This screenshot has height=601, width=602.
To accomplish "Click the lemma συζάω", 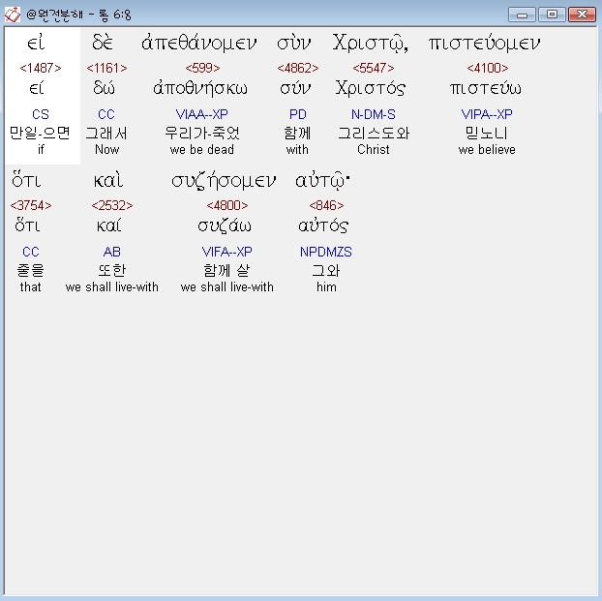I will pyautogui.click(x=225, y=225).
